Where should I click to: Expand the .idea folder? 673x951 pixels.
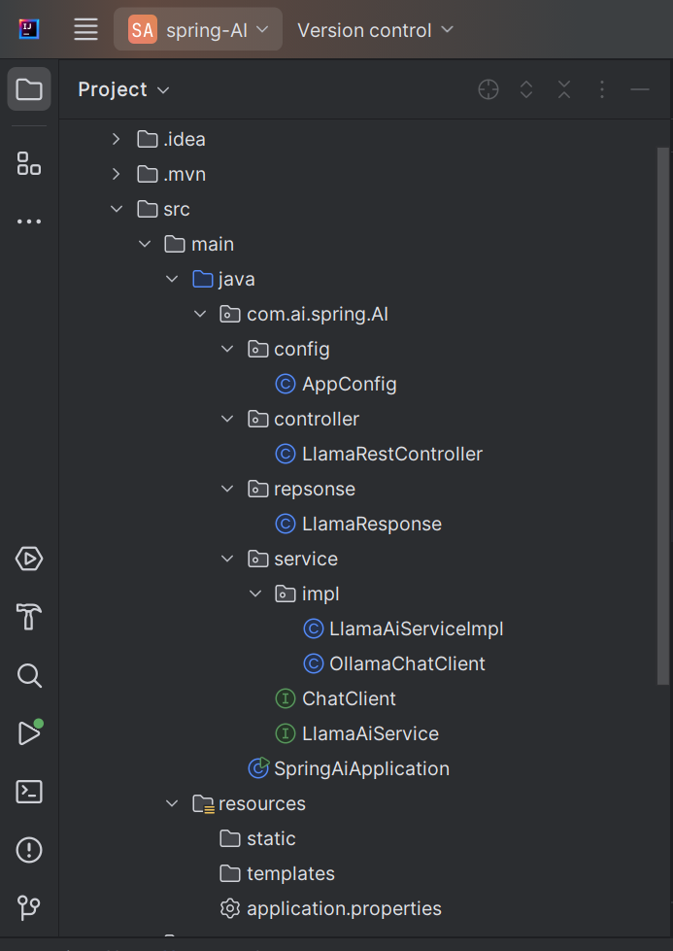(116, 140)
